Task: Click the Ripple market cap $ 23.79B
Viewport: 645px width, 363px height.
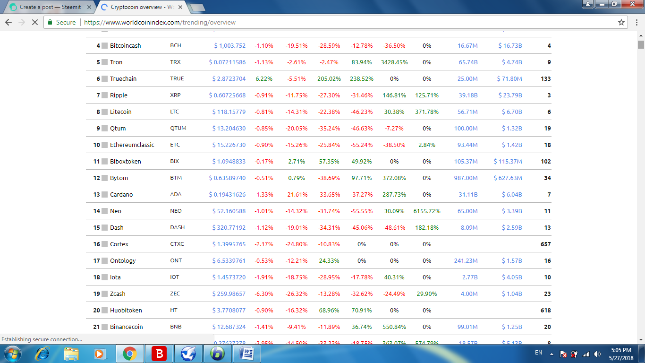Action: coord(510,95)
